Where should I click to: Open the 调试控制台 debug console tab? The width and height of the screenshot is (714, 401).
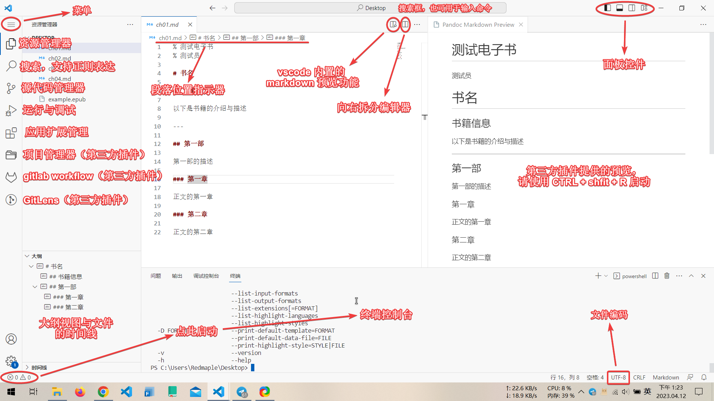(206, 276)
